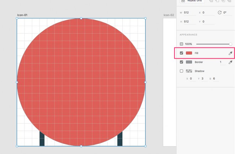
Task: Toggle the Border checkbox off
Action: [x=181, y=62]
